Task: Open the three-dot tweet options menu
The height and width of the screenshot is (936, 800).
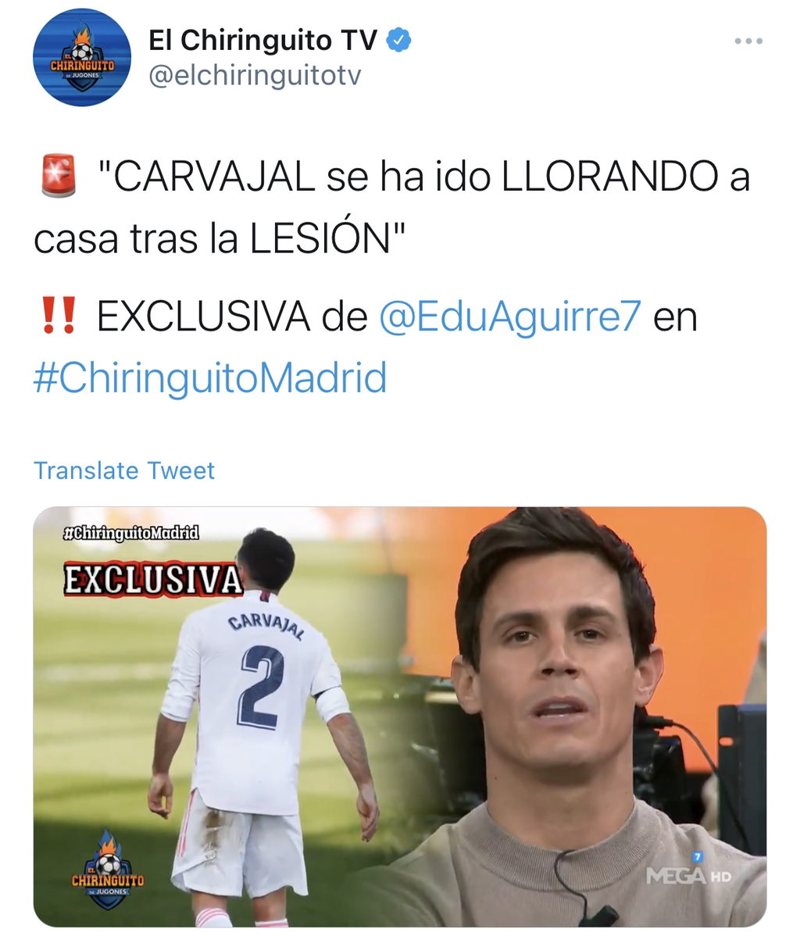Action: pos(748,41)
